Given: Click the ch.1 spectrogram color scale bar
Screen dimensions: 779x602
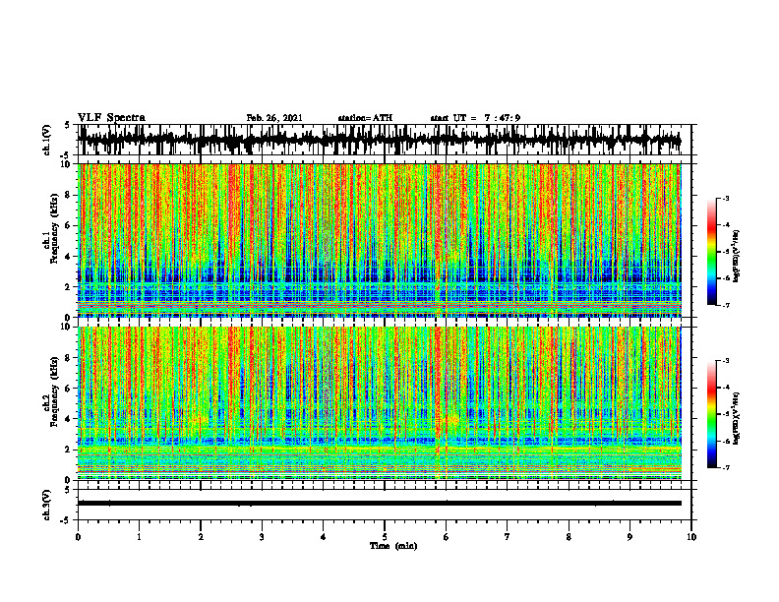Looking at the screenshot, I should tap(712, 251).
